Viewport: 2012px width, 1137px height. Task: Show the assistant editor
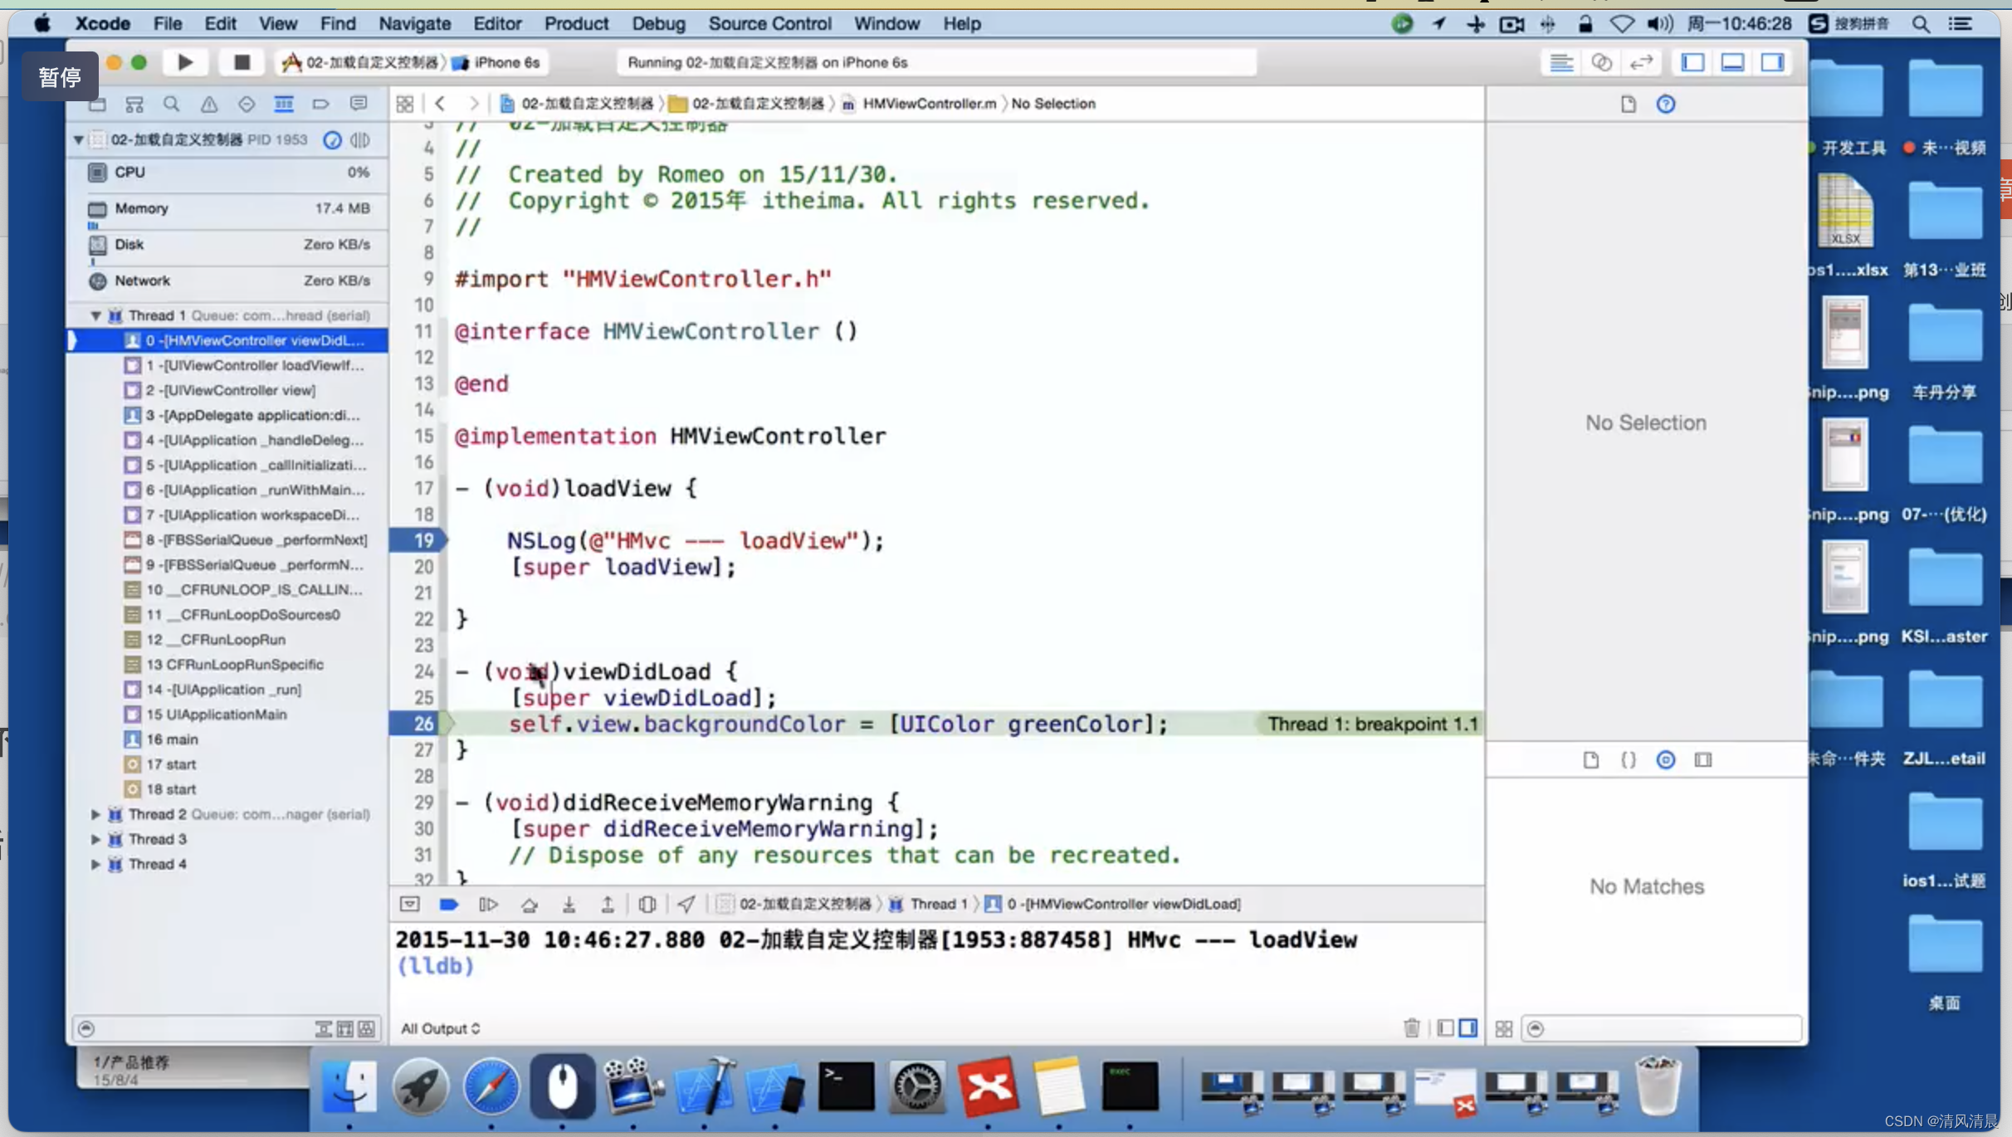click(1601, 62)
